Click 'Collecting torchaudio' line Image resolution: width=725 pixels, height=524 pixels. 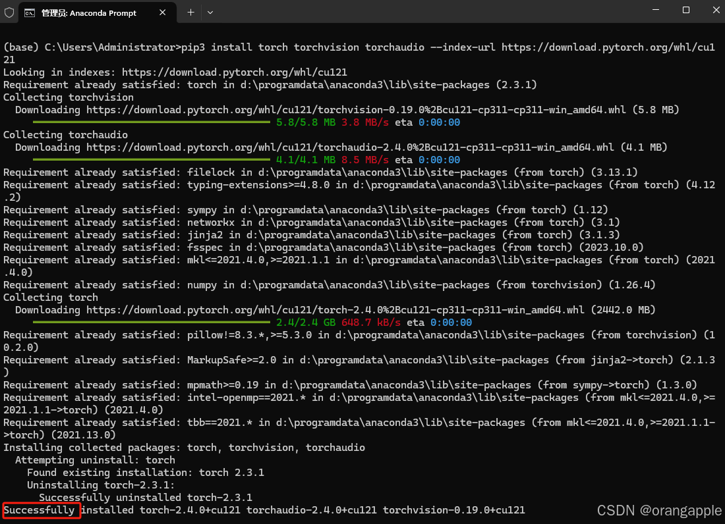coord(66,135)
